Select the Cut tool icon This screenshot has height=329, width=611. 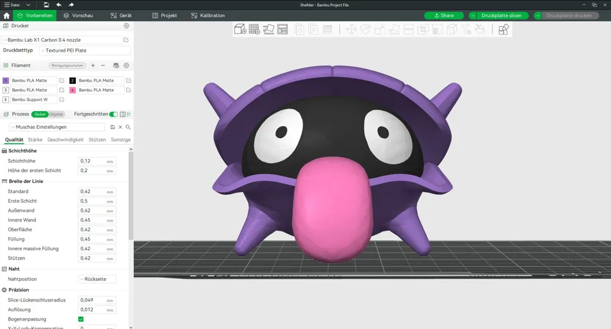point(408,29)
